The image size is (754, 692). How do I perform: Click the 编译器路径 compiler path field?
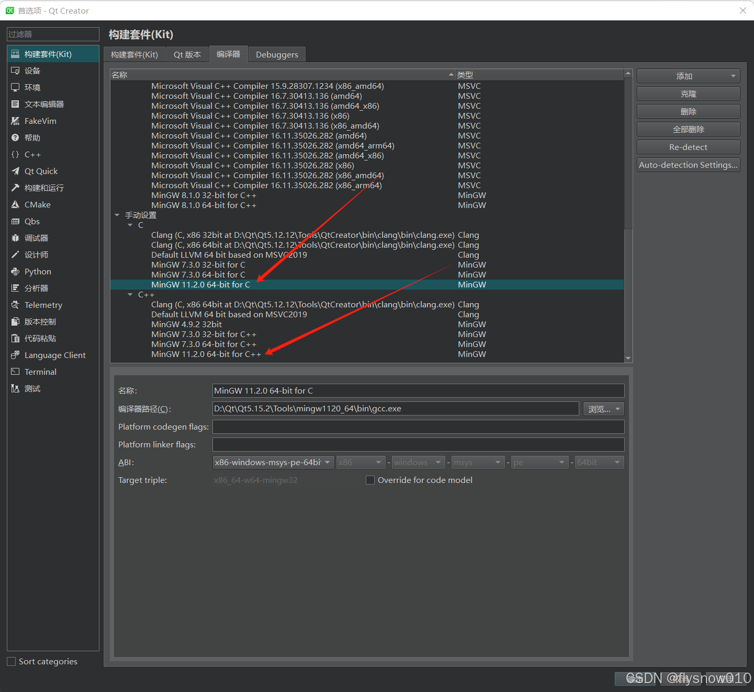[396, 409]
